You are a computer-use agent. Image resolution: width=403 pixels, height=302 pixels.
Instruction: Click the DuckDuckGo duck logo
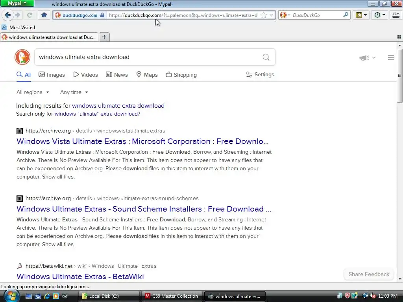[x=22, y=57]
